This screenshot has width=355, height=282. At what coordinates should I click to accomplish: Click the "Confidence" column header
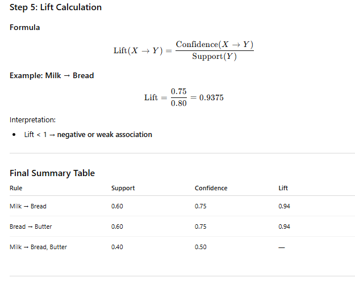(x=211, y=188)
